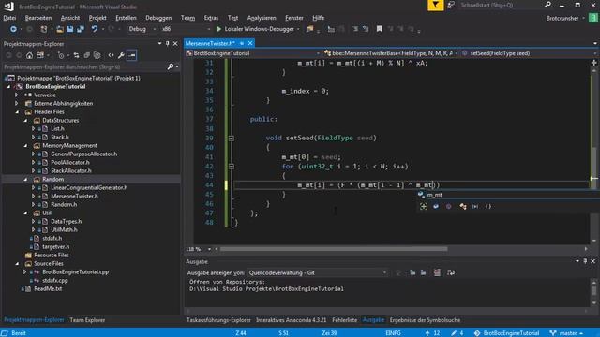This screenshot has height=337, width=600.
Task: Switch to the Team Explorer tab
Action: pyautogui.click(x=87, y=320)
